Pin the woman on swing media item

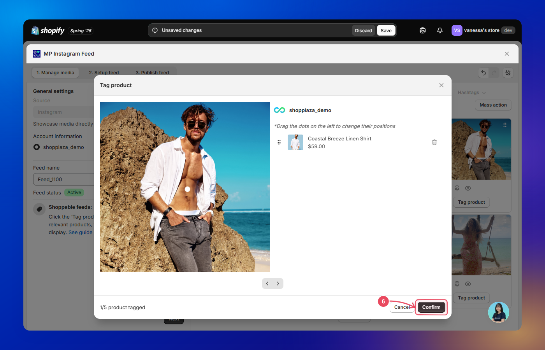(x=457, y=284)
